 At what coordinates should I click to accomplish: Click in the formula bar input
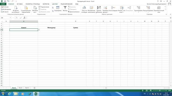98,18
